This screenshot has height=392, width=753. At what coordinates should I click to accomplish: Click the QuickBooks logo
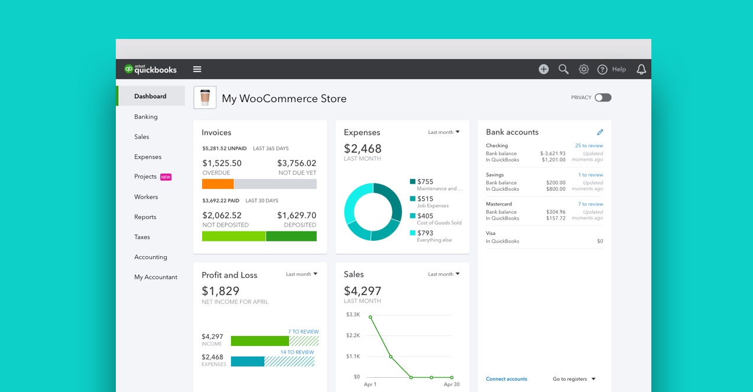[150, 68]
